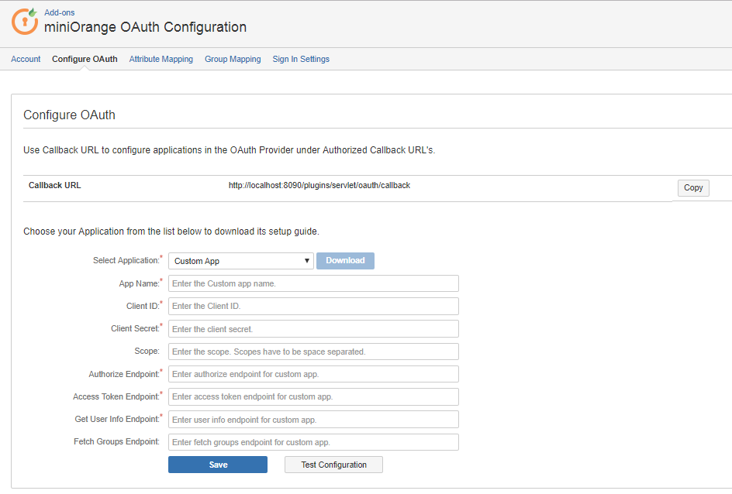Focus the App Name input field

[314, 283]
